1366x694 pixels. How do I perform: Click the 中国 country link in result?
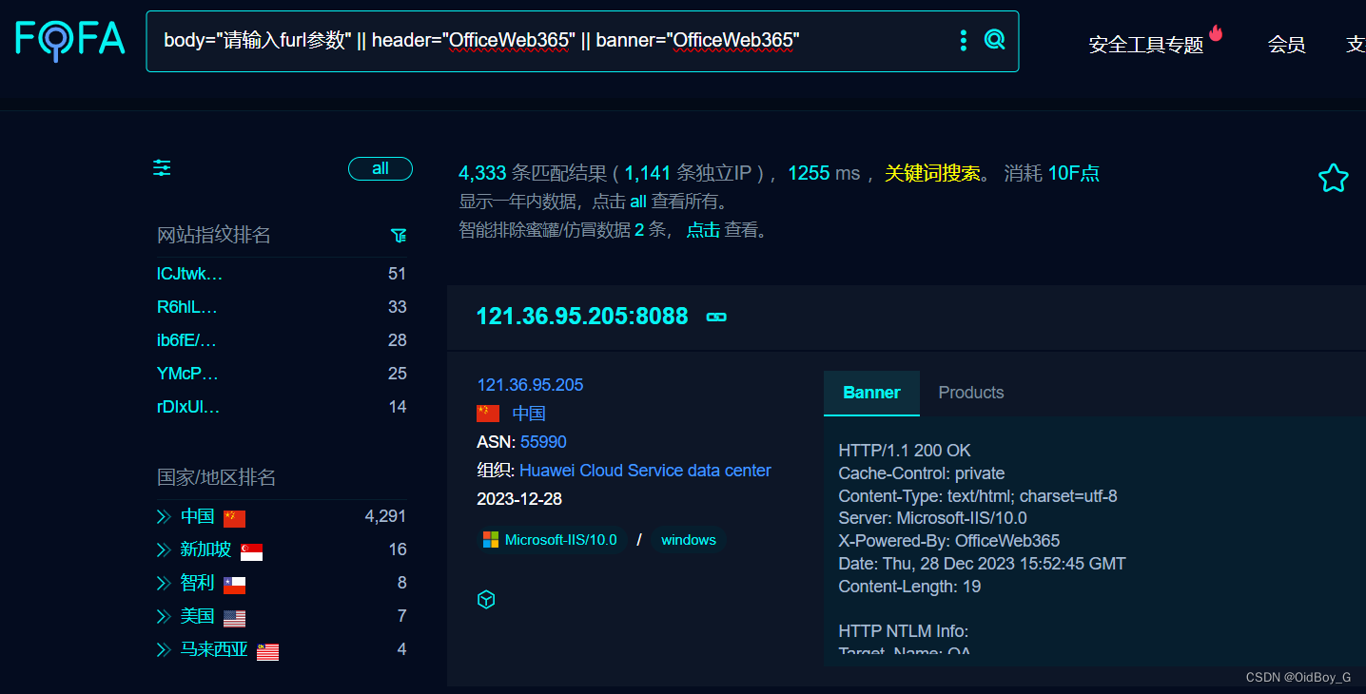[x=529, y=414]
